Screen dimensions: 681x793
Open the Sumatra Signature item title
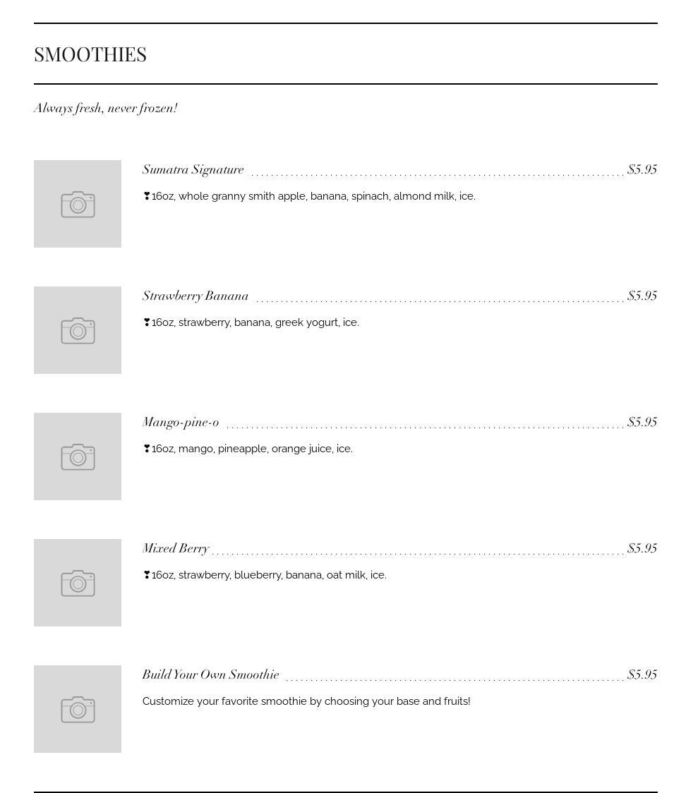click(x=193, y=170)
